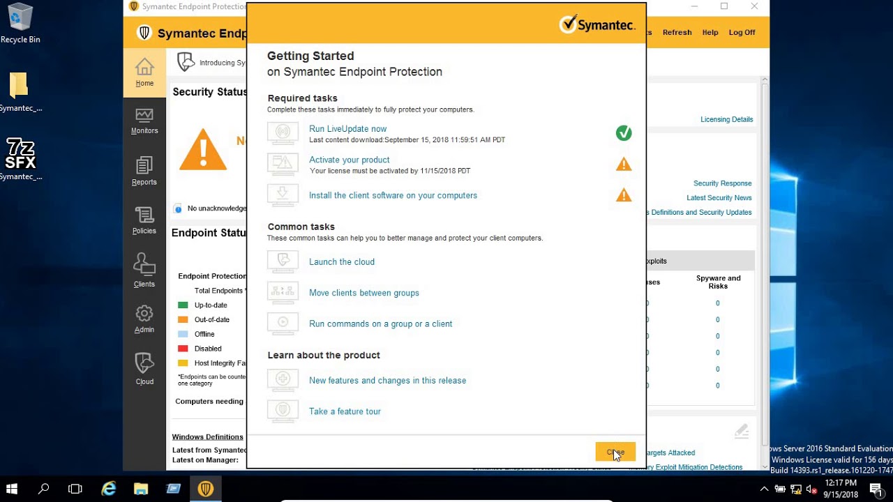This screenshot has height=502, width=893.
Task: Open the Policies section in the sidebar
Action: click(x=144, y=221)
